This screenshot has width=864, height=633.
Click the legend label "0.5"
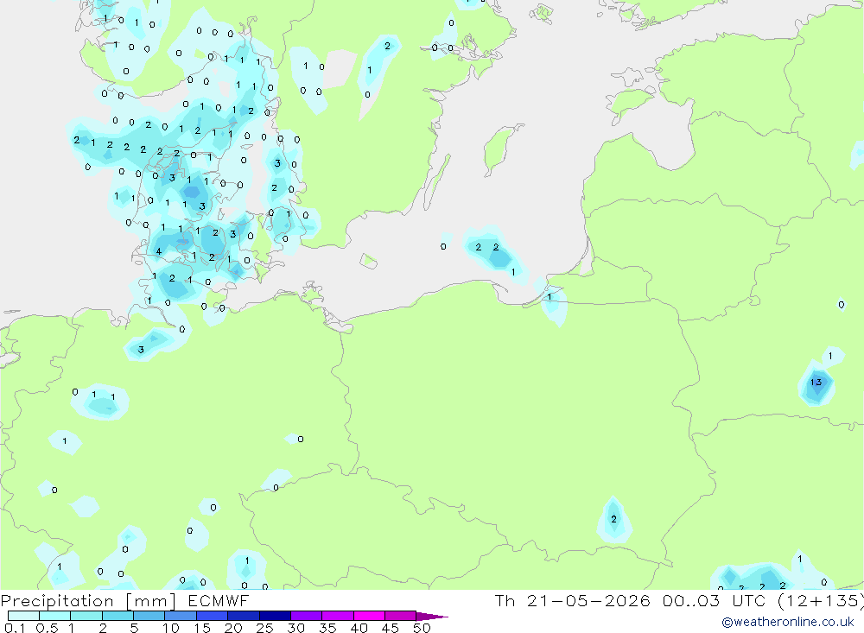pos(47,628)
